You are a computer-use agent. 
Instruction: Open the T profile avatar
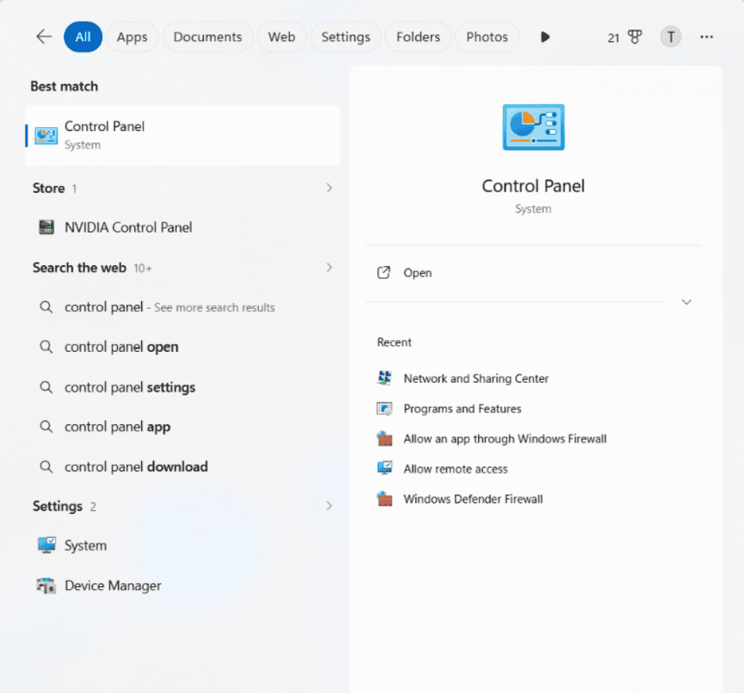tap(670, 36)
